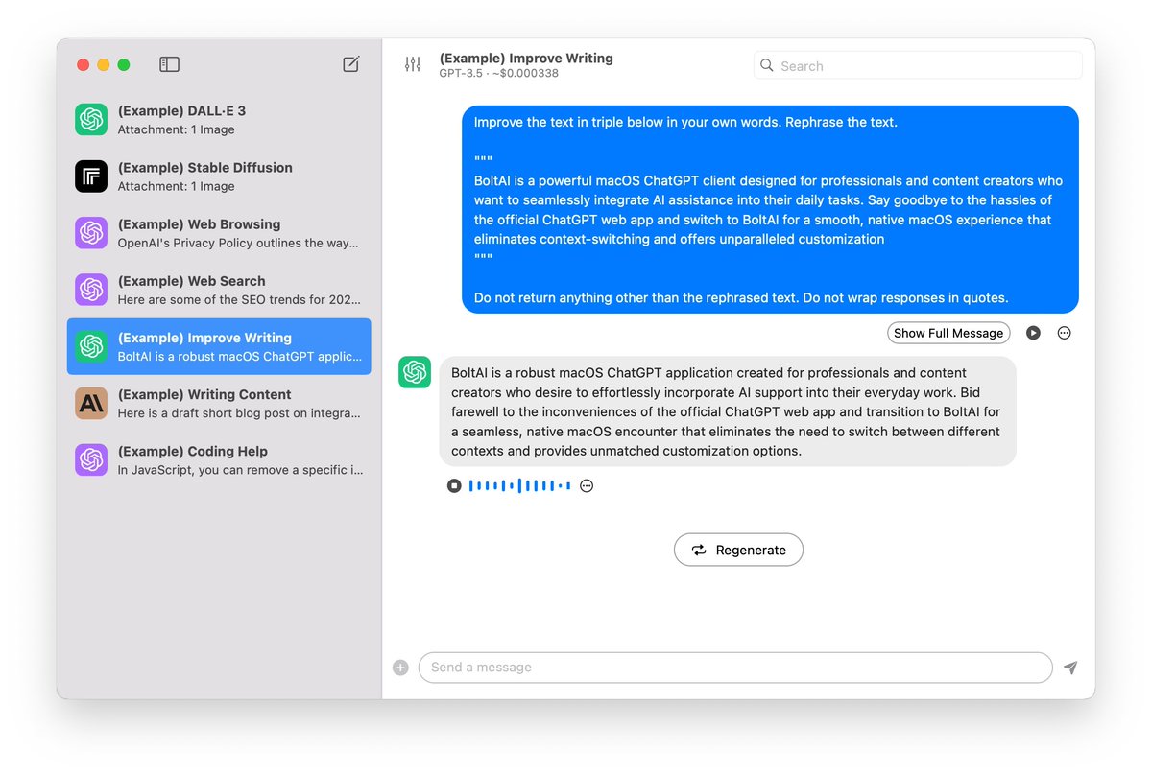Click the Anthropic avatar for Writing Content
The height and width of the screenshot is (774, 1152).
point(91,403)
